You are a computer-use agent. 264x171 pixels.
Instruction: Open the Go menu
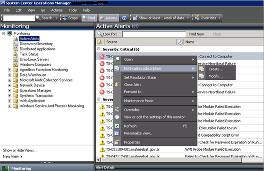tap(43, 10)
